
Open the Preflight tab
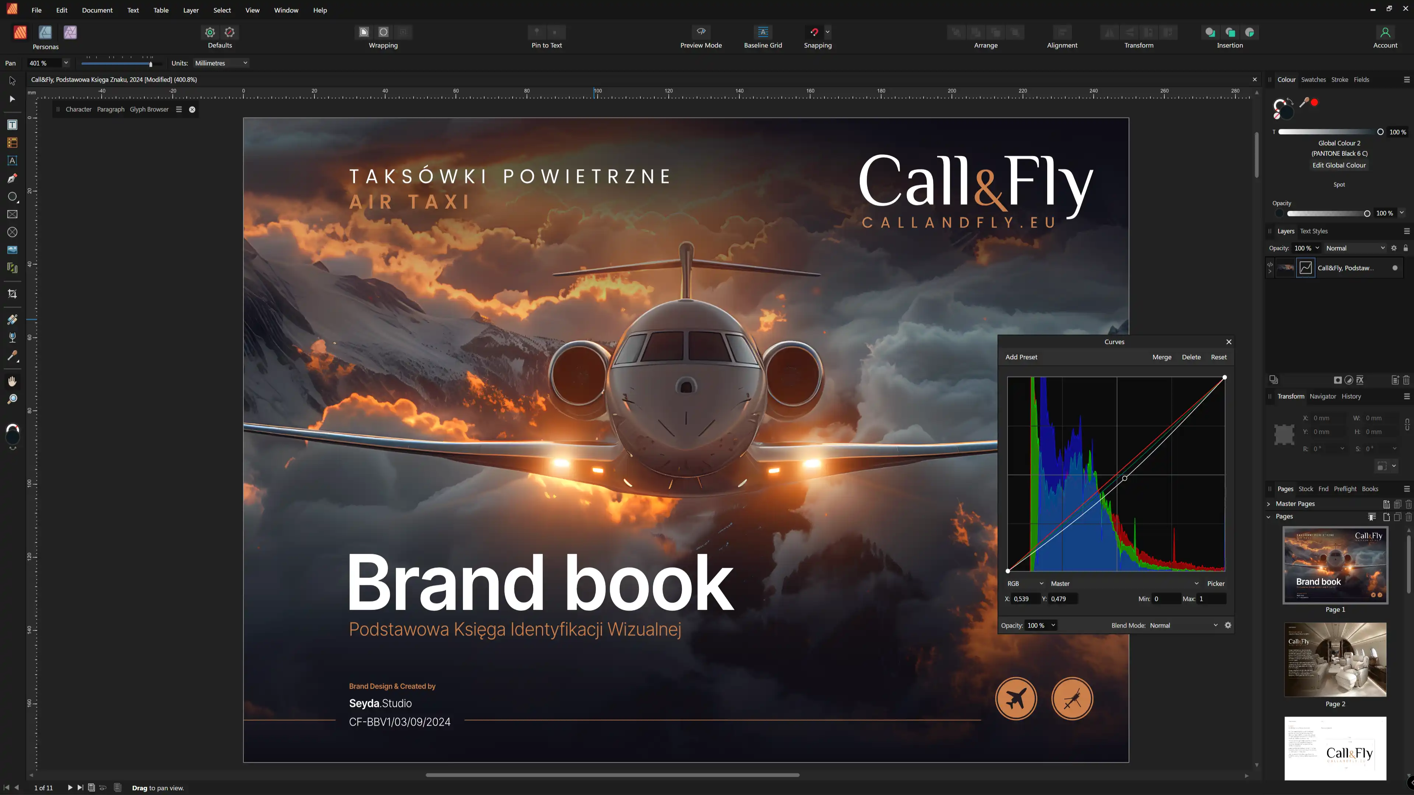1345,490
